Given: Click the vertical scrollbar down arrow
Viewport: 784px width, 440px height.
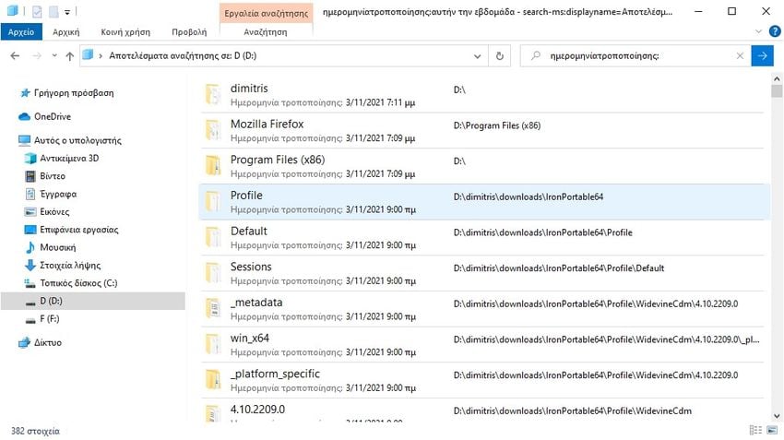Looking at the screenshot, I should click(777, 415).
